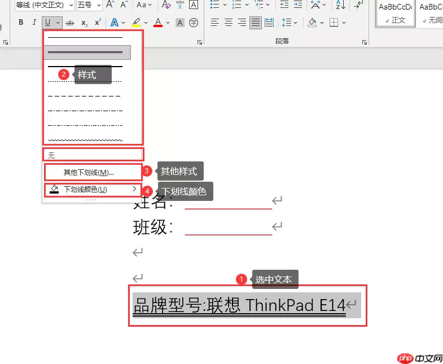Screen dimensions: 443x364
Task: Expand the paragraph shading dropdown arrow
Action: 322,23
